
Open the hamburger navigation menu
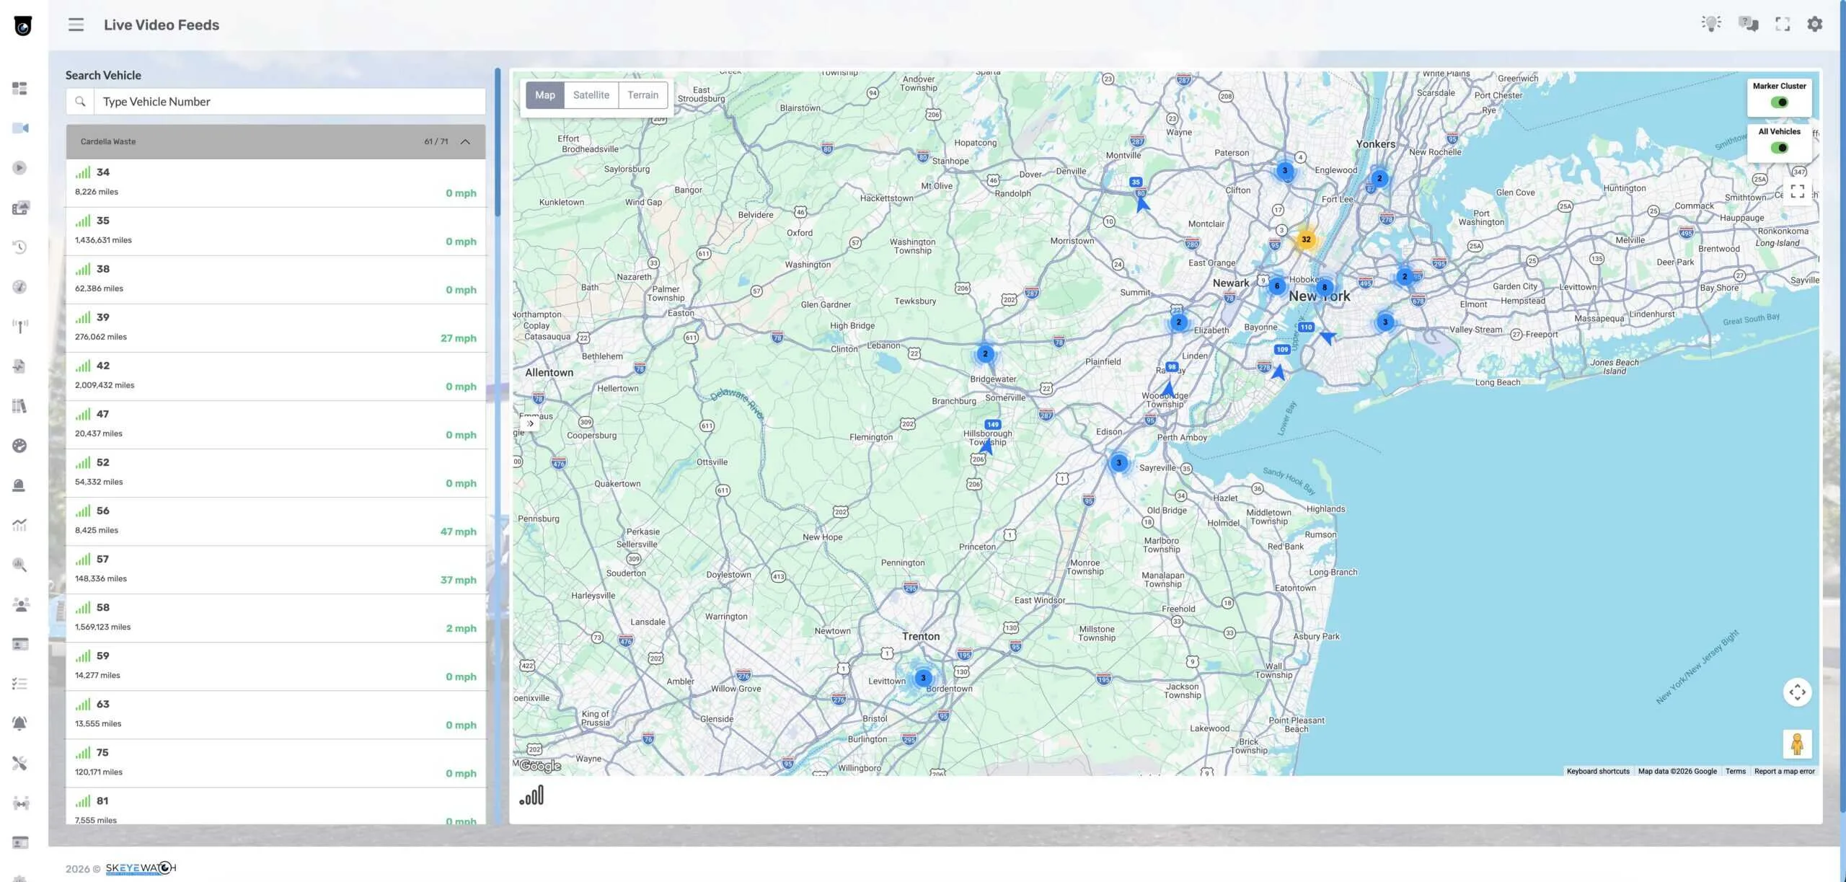(76, 25)
